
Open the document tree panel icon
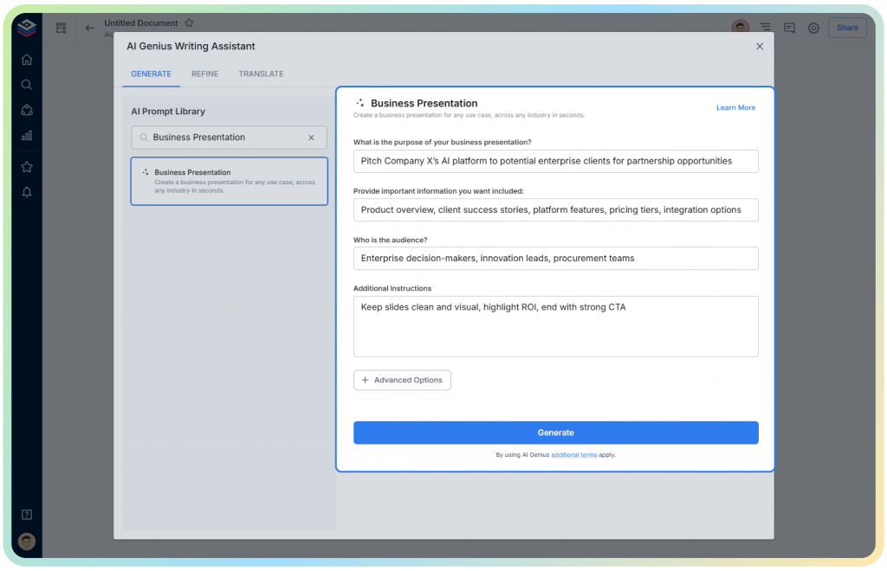tap(62, 28)
